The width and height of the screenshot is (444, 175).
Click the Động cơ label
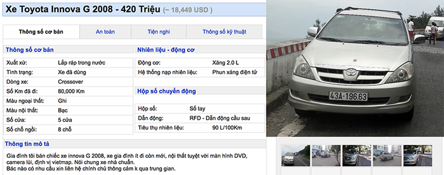click(x=149, y=63)
